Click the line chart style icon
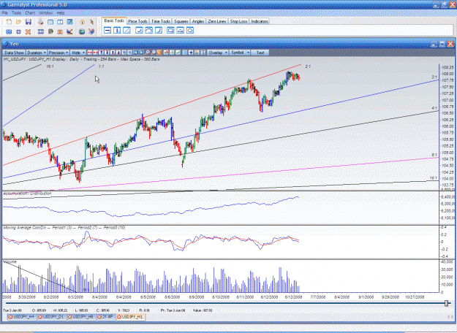Screen dimensions: 457x333 click(178, 53)
